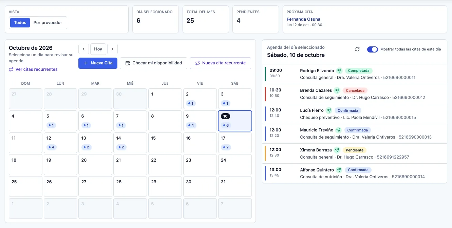
Task: Click the send icon beside Rodrigo Elizondo
Action: [x=339, y=71]
